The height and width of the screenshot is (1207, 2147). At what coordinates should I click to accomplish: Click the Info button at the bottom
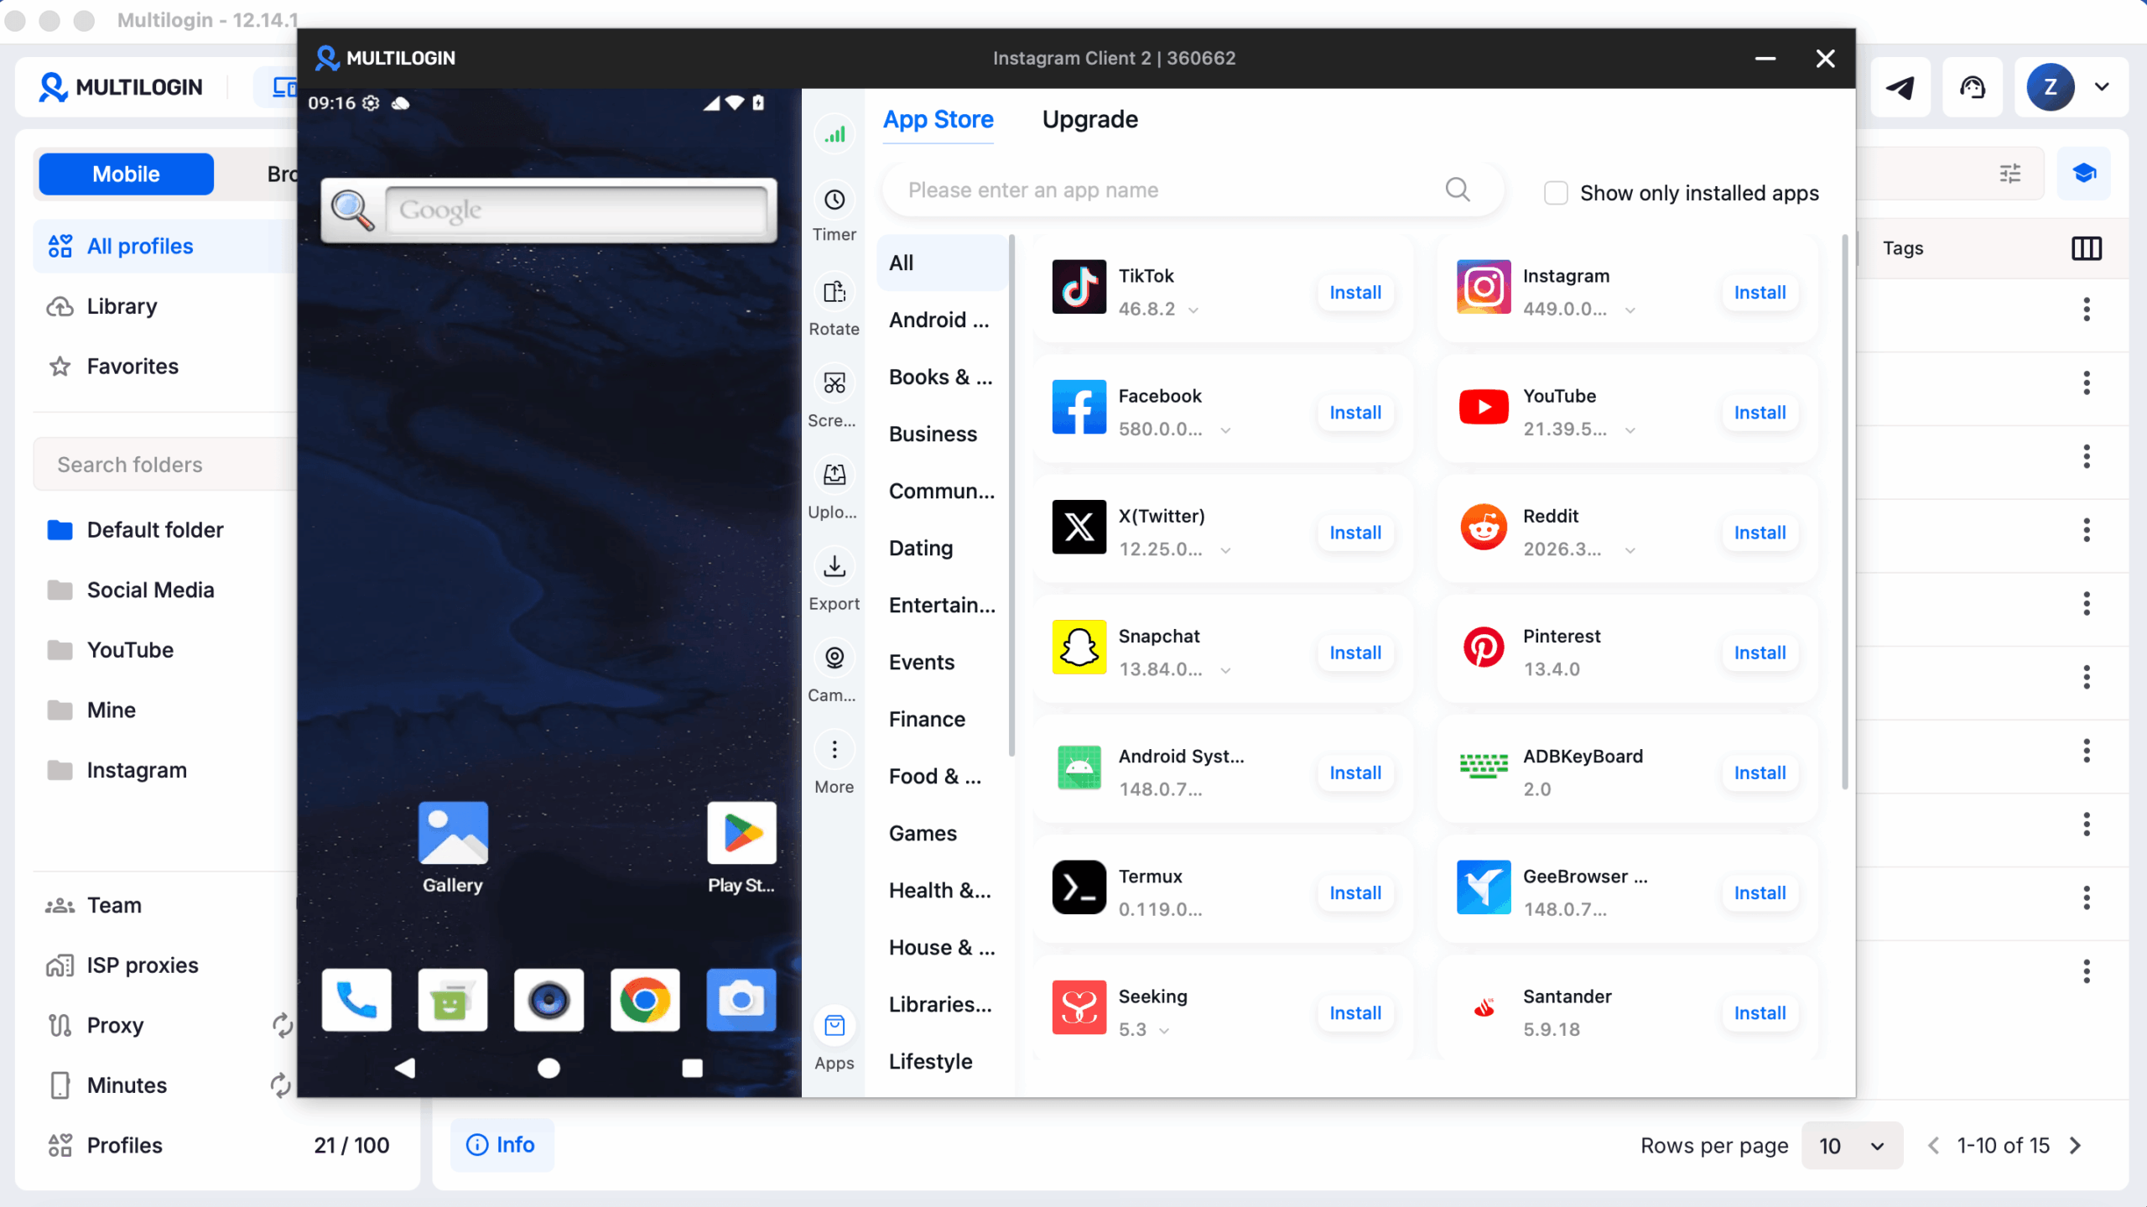click(501, 1145)
